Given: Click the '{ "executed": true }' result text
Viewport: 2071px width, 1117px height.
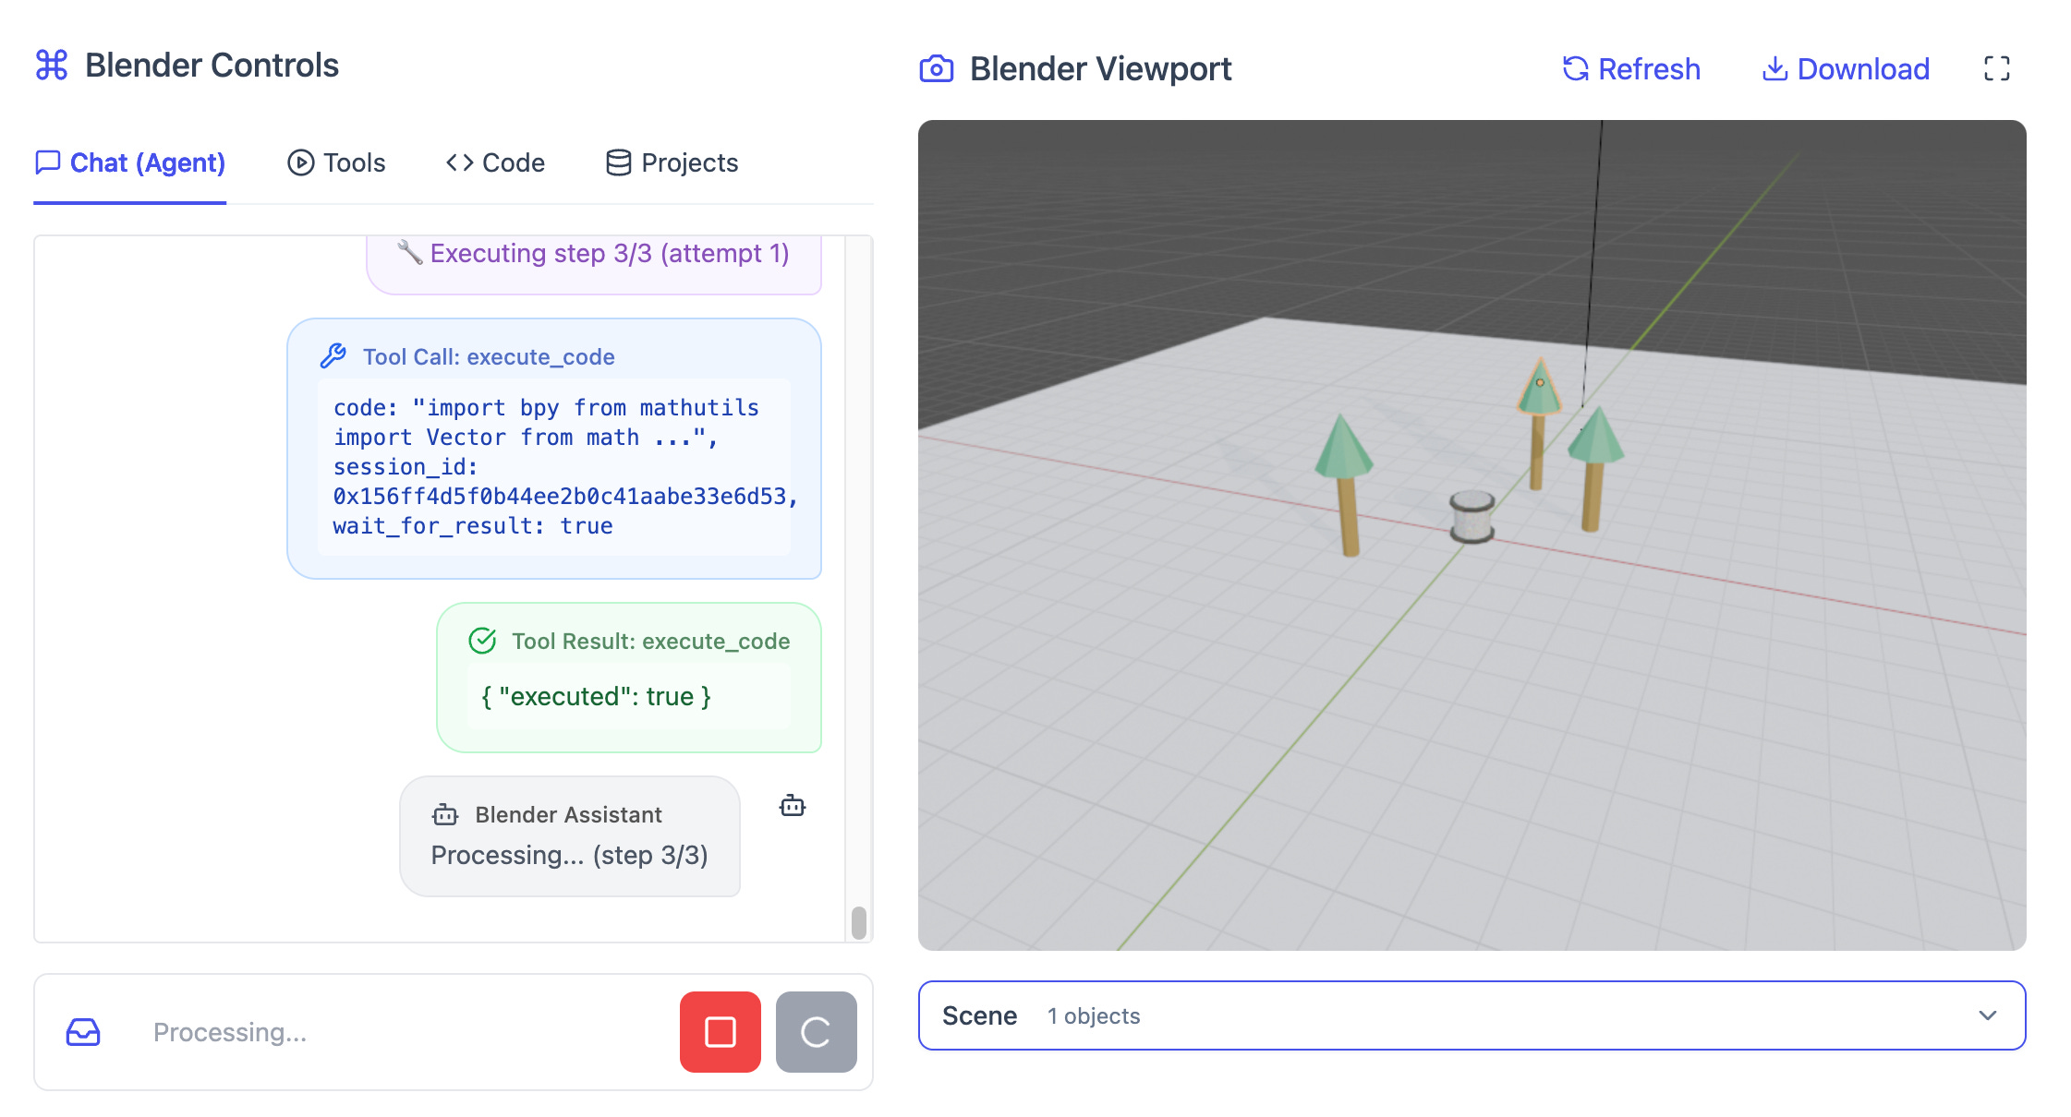Looking at the screenshot, I should pos(596,697).
